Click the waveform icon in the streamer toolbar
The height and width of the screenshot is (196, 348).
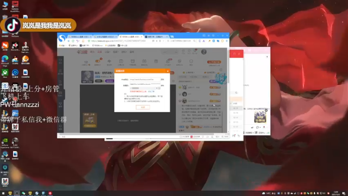click(x=109, y=61)
